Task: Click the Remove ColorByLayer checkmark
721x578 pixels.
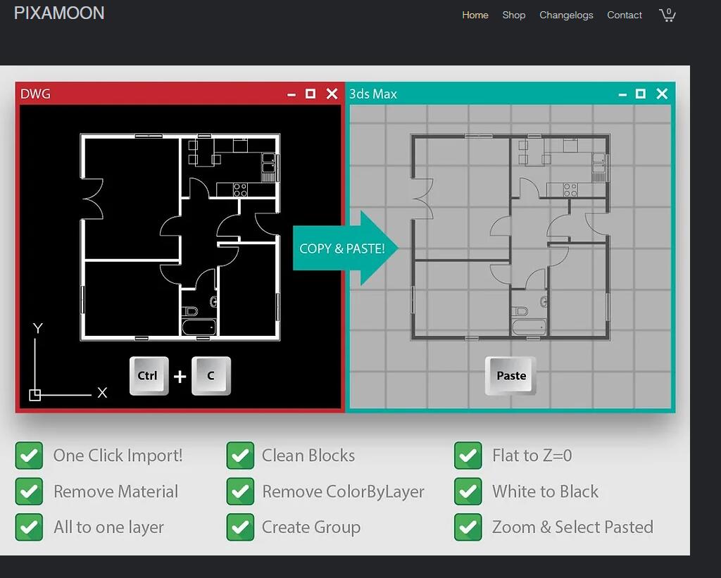Action: coord(240,491)
